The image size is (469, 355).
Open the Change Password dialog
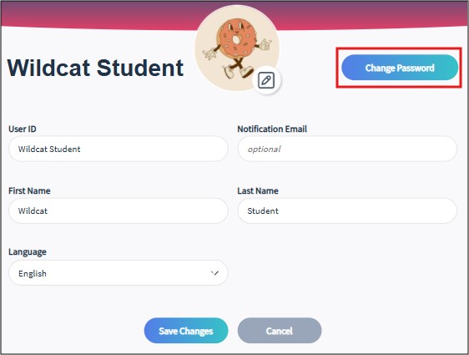point(400,68)
